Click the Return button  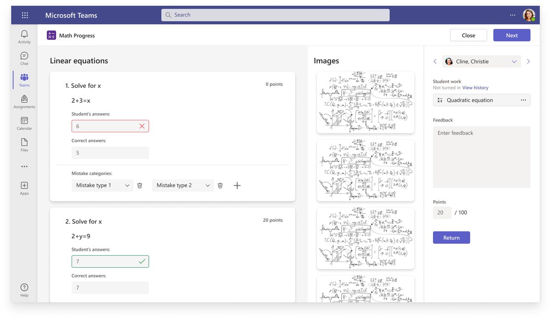(x=451, y=237)
